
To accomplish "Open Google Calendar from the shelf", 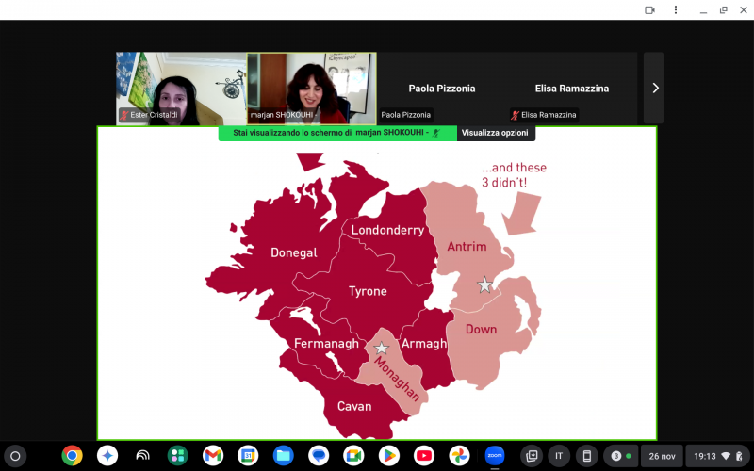I will point(248,456).
